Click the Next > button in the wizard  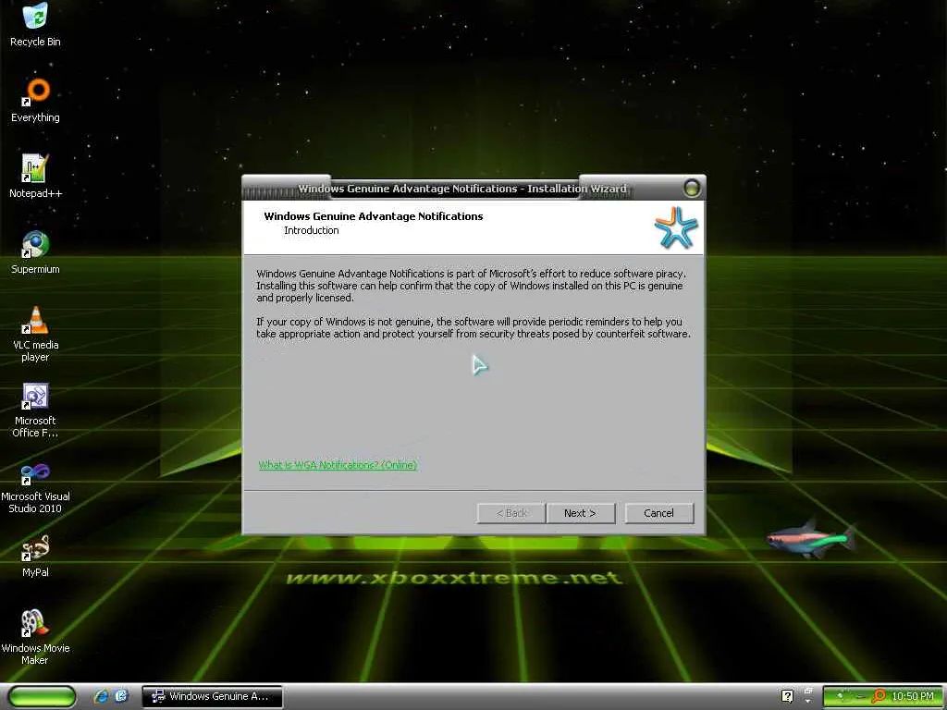[580, 513]
